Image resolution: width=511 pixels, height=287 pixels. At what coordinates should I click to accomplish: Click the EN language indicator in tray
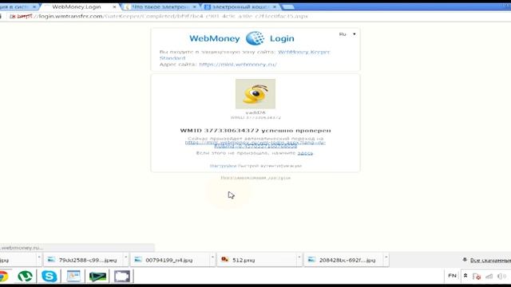pyautogui.click(x=453, y=276)
